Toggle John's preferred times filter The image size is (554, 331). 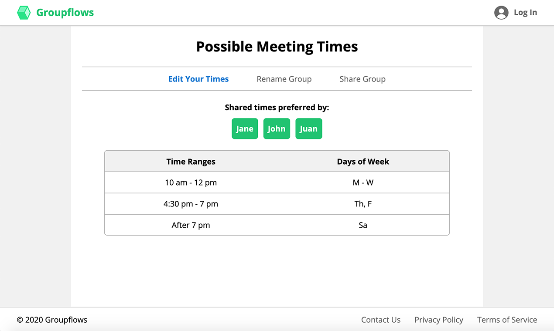pos(277,128)
